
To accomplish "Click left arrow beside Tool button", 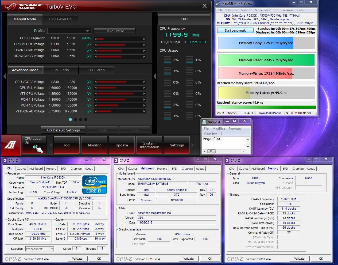I will (51, 145).
